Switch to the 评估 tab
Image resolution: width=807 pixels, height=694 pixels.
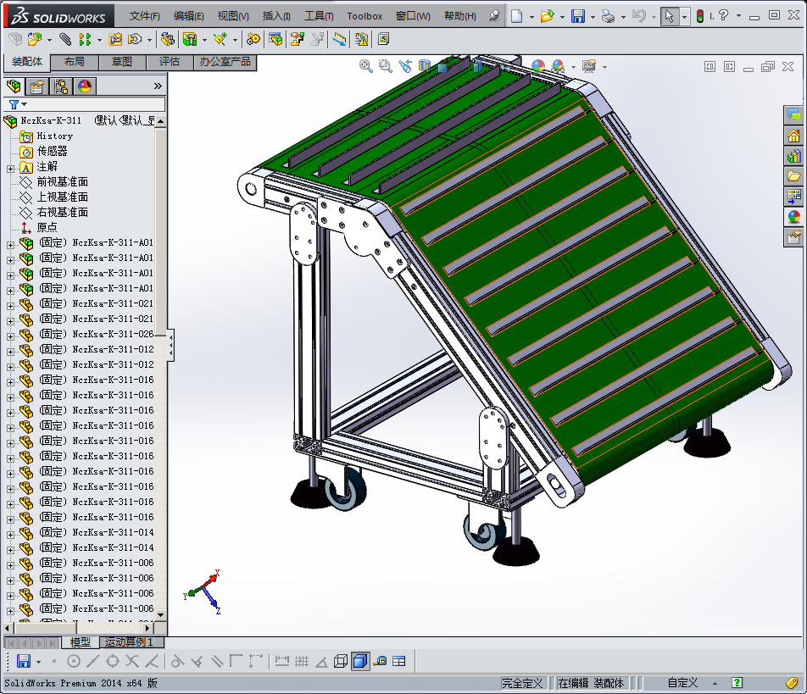click(x=170, y=62)
